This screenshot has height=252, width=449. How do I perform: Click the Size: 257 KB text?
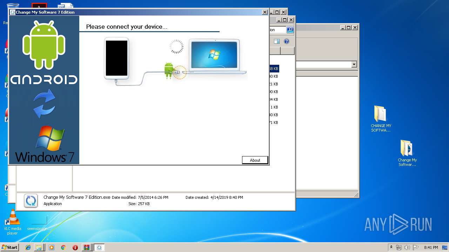point(139,204)
